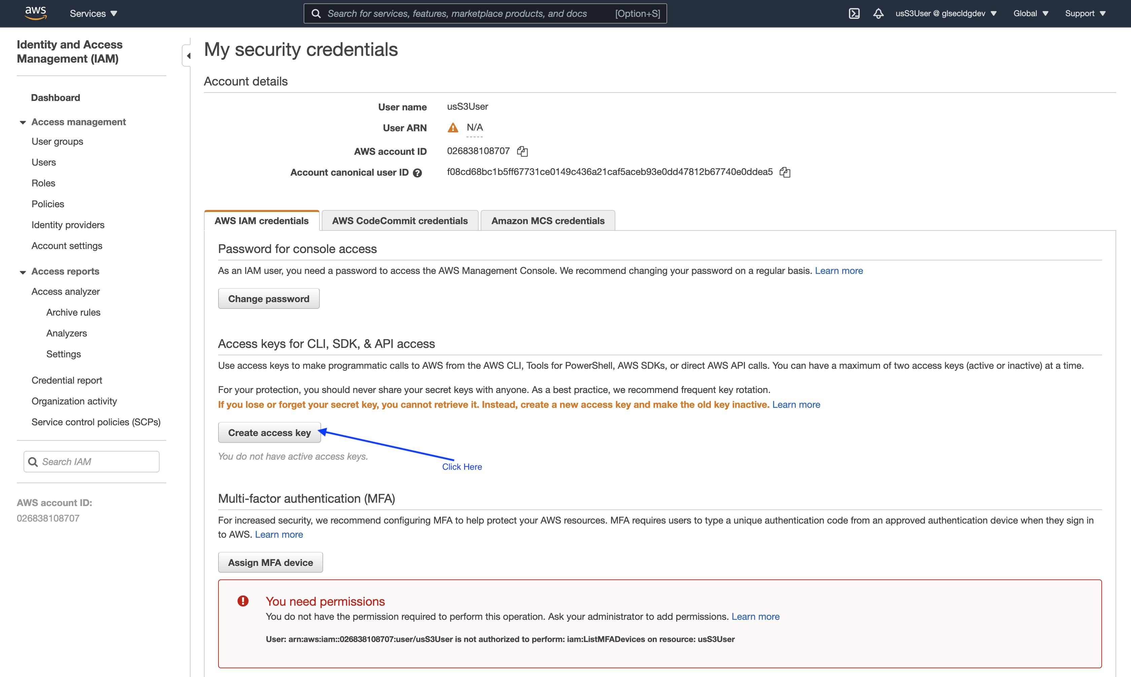The image size is (1131, 677).
Task: Click the usS3User user name value
Action: (467, 107)
